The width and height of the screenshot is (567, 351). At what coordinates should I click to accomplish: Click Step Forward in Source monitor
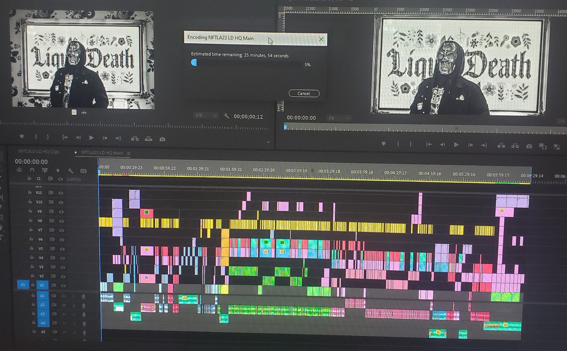click(105, 138)
